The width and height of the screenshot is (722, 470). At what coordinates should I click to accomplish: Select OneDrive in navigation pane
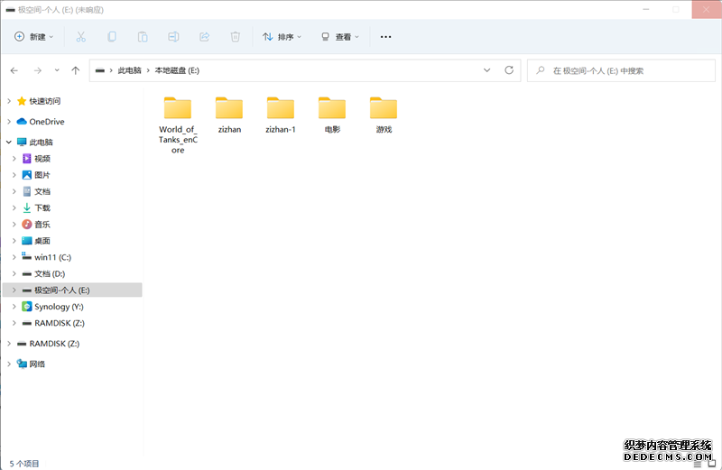point(47,122)
